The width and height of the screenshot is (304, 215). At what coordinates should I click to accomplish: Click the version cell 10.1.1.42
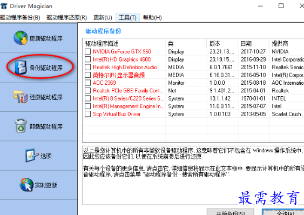220,98
